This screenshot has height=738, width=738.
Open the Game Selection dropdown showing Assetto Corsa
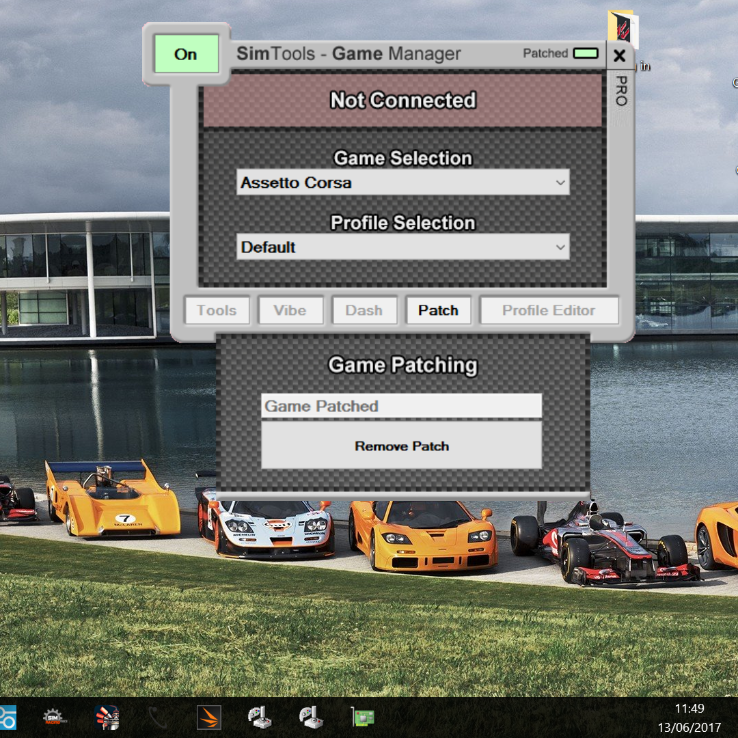pyautogui.click(x=403, y=182)
